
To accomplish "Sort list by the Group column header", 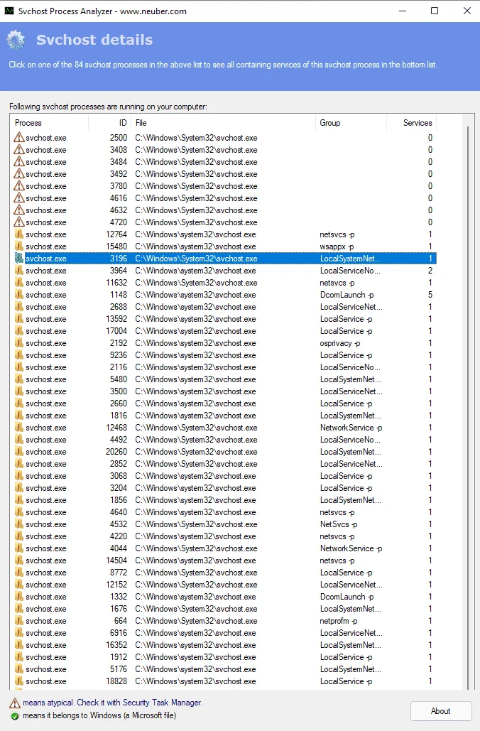I will pyautogui.click(x=351, y=123).
